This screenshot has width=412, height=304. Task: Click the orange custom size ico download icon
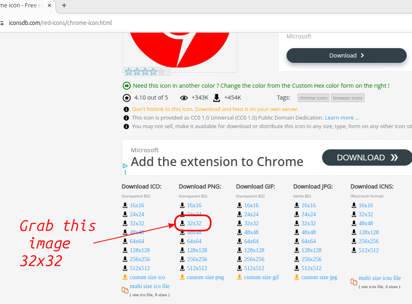click(x=125, y=277)
